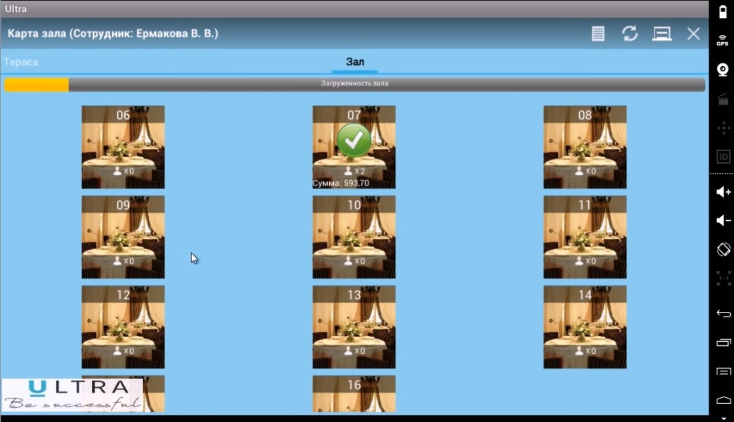The height and width of the screenshot is (422, 734).
Task: Select table 07 with the green checkmark
Action: tap(354, 147)
